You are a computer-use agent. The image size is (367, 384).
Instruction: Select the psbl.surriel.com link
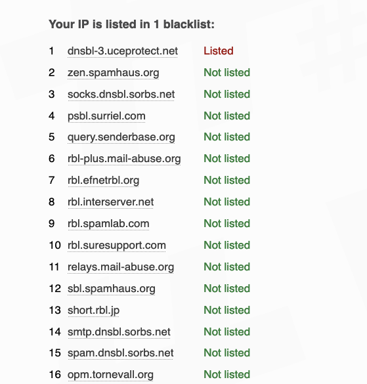tap(106, 116)
